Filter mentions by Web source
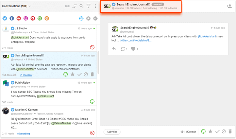Image resolution: width=236 pixels, height=139 pixels. pos(47,18)
